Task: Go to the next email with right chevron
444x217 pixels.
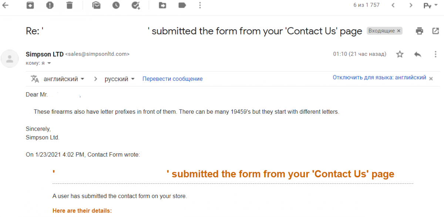Action: coord(411,5)
